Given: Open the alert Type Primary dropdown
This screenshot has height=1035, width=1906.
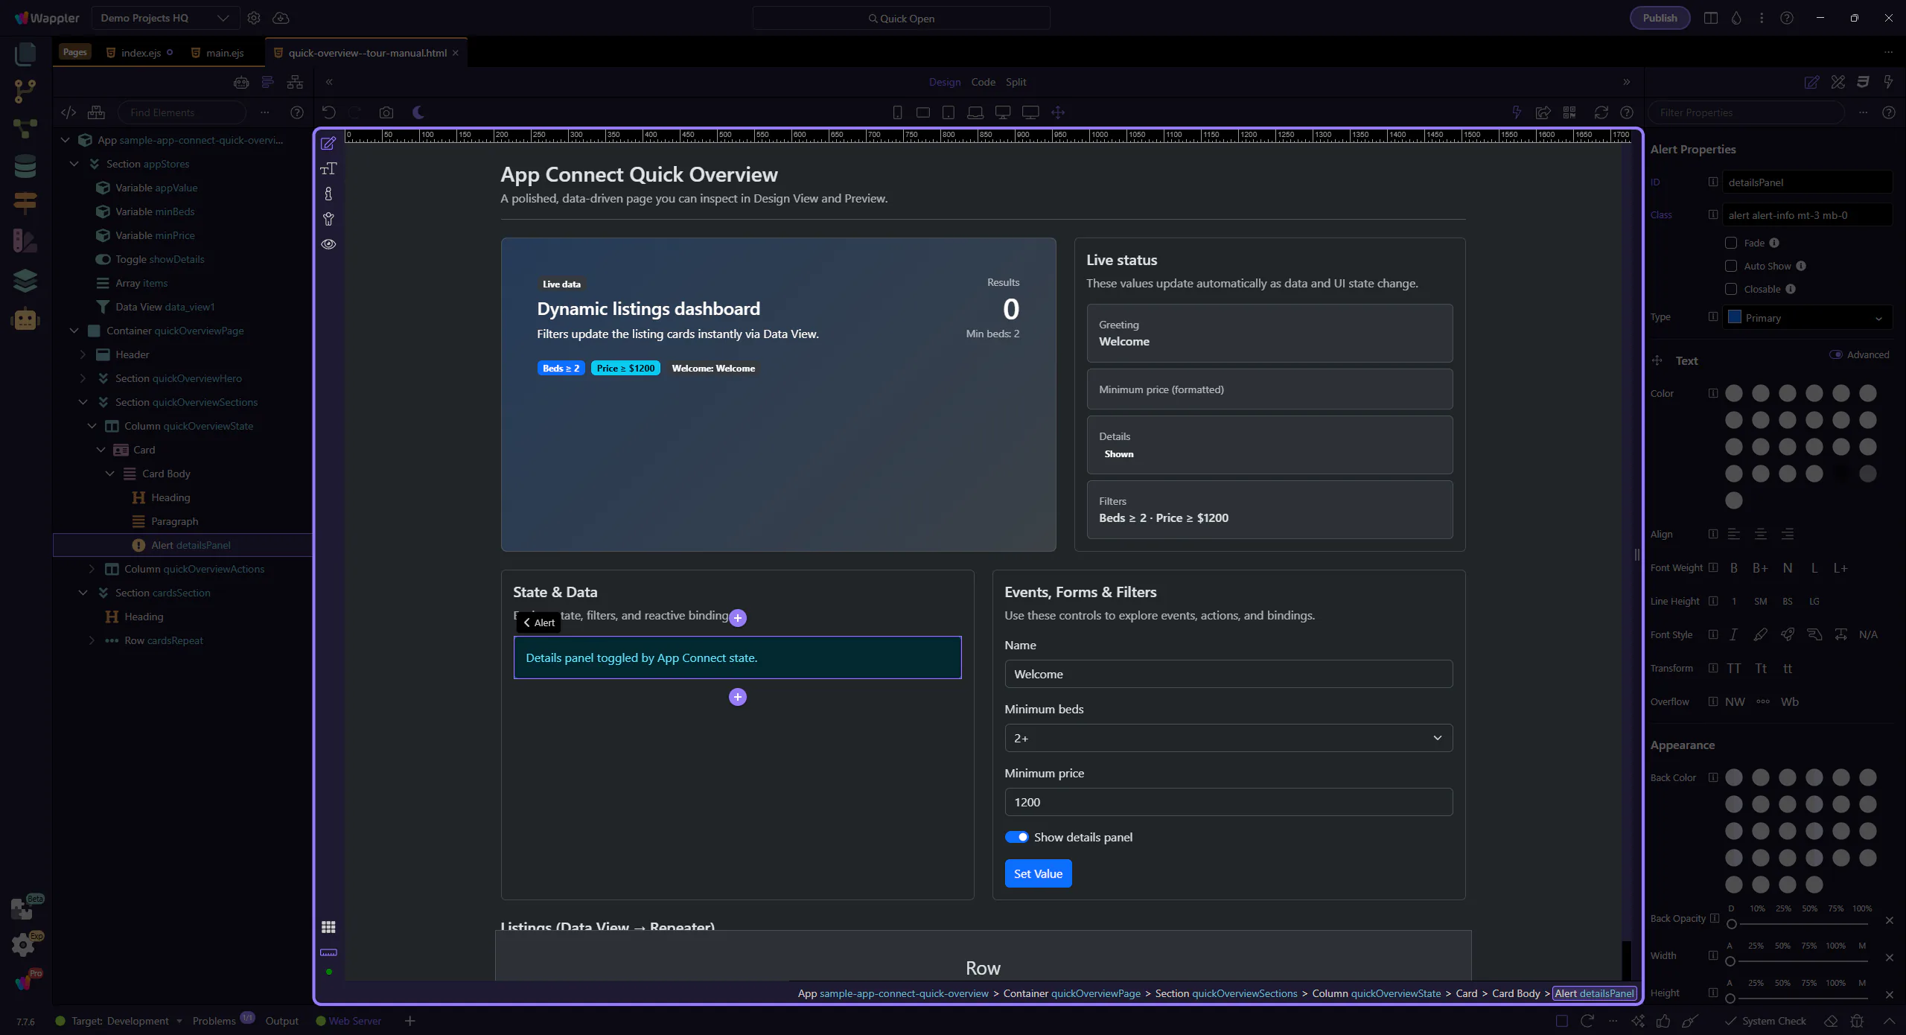Looking at the screenshot, I should [1808, 318].
